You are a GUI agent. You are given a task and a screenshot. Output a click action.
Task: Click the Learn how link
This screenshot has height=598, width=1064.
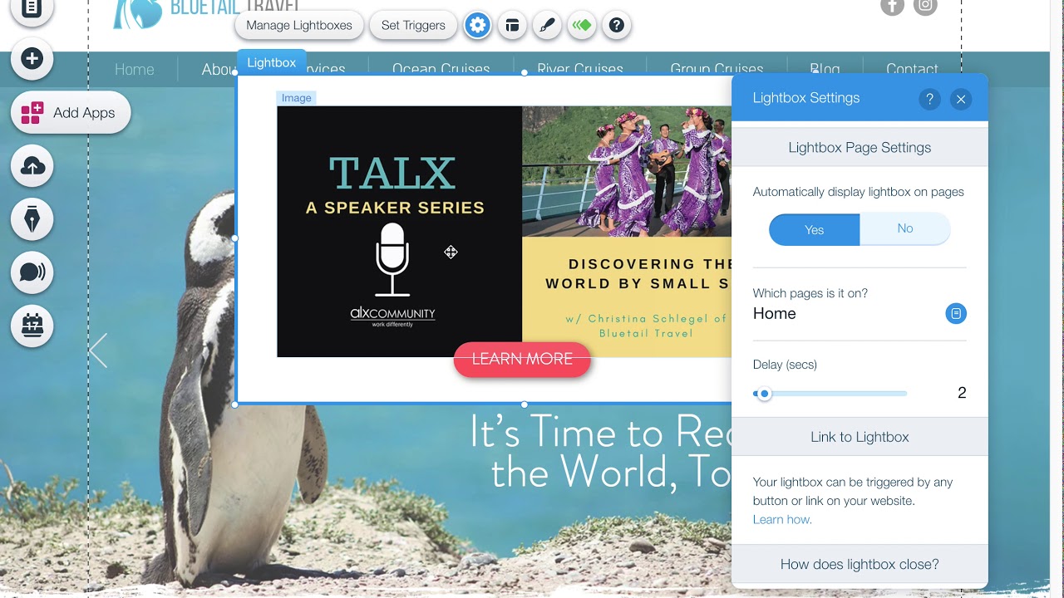tap(782, 519)
